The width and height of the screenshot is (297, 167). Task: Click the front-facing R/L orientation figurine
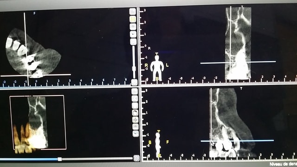tap(157, 67)
